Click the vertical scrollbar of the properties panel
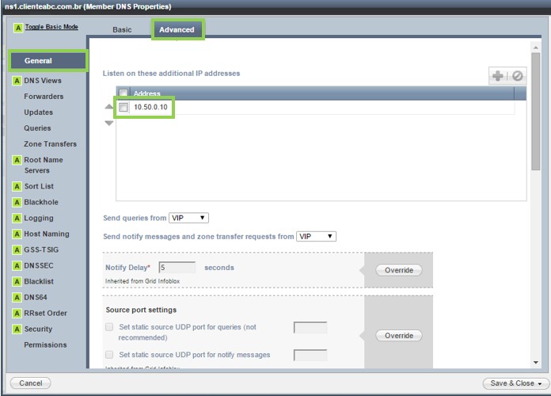 pos(536,119)
